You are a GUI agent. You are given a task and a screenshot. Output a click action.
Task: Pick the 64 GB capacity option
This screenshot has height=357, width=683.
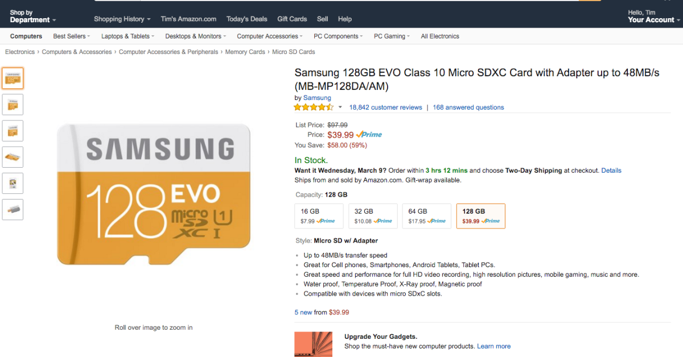(426, 216)
